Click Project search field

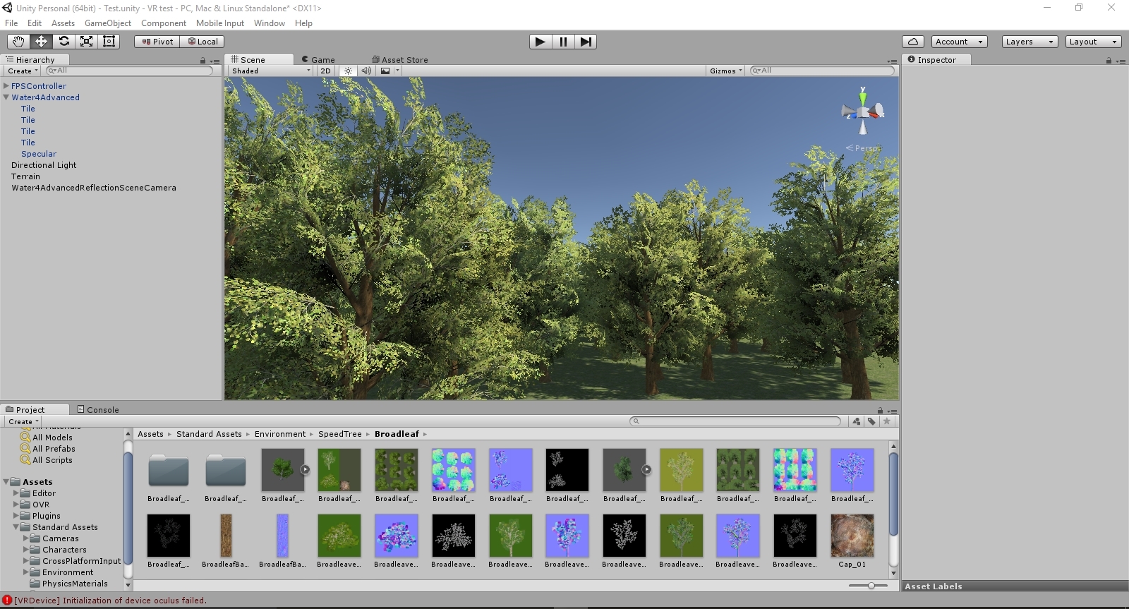point(735,421)
